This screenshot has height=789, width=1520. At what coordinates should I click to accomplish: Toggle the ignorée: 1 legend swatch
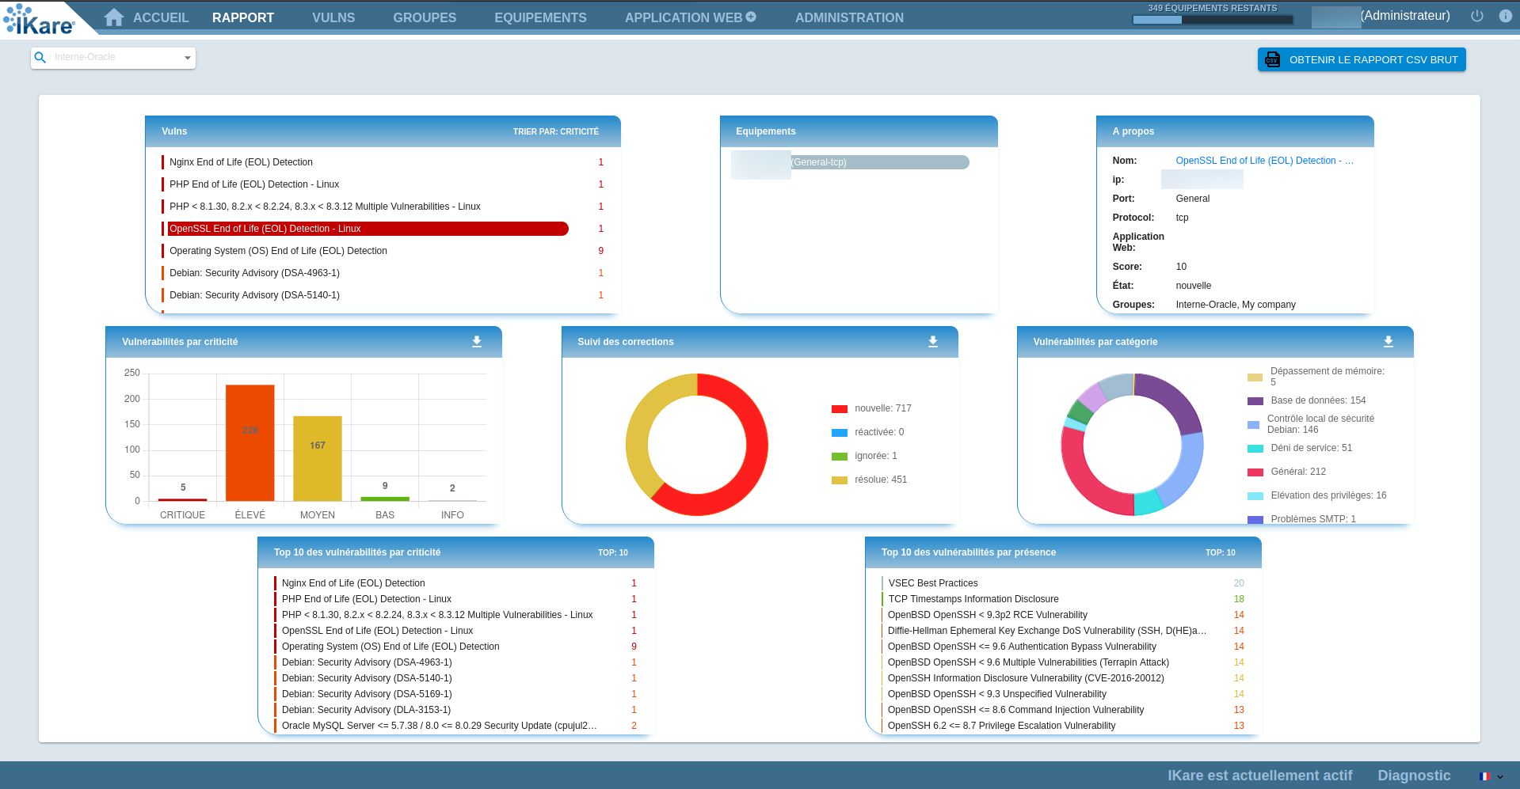point(840,457)
